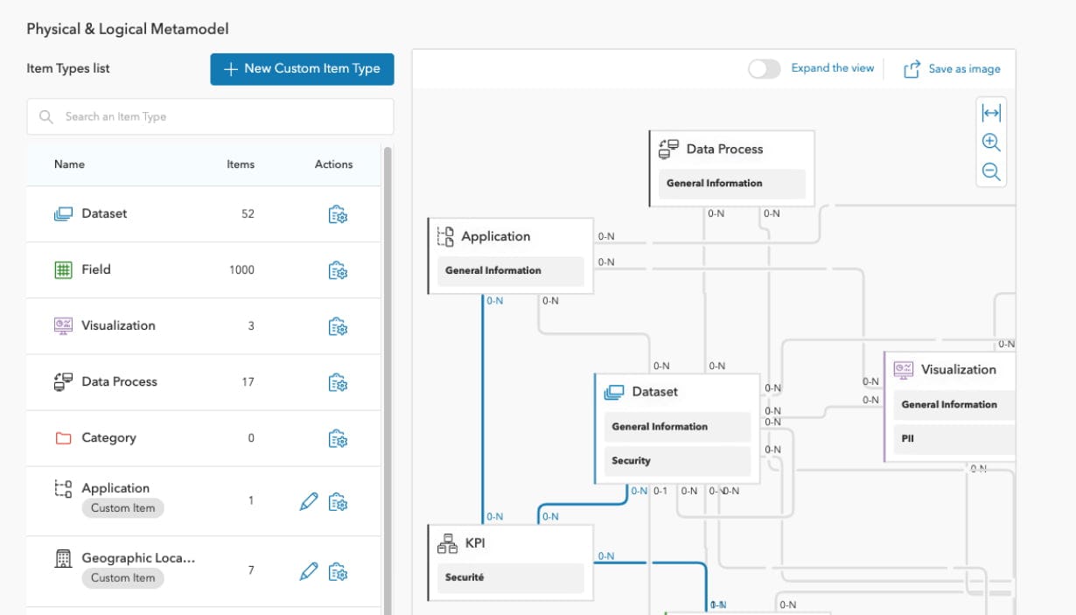The height and width of the screenshot is (615, 1076).
Task: Click the Save as image link
Action: 962,68
